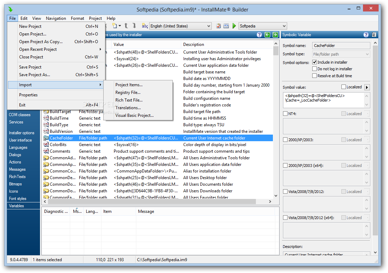The height and width of the screenshot is (273, 388).
Task: Check the 2000/XP/2003 (x64) checkbox
Action: (x=285, y=166)
